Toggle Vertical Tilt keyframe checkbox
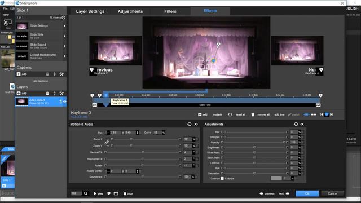This screenshot has width=361, height=203. click(105, 152)
